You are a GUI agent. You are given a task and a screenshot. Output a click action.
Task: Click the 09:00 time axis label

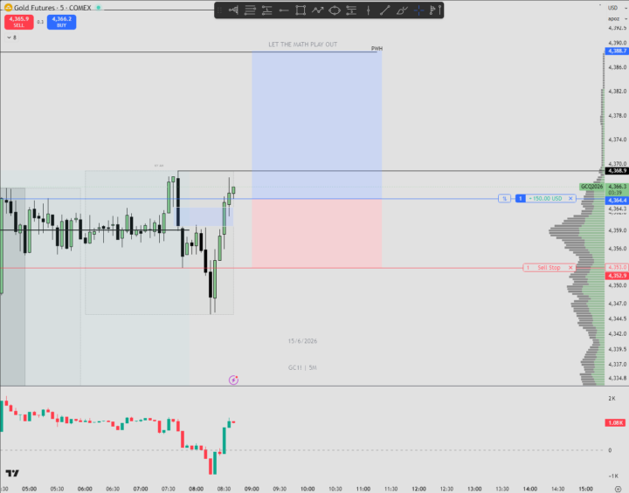(252, 489)
